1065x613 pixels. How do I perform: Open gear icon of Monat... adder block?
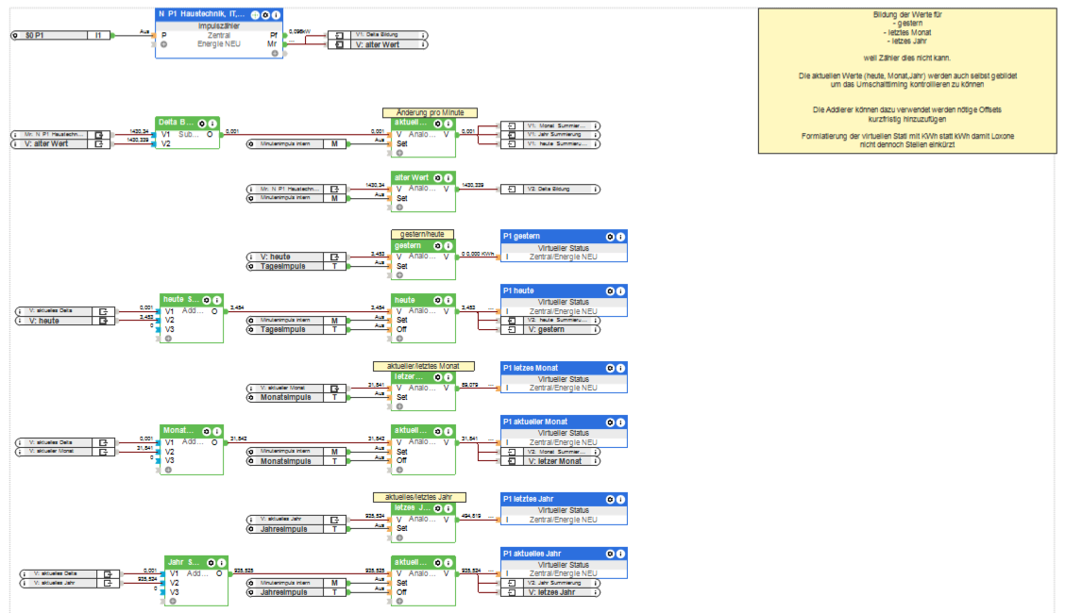[x=207, y=431]
